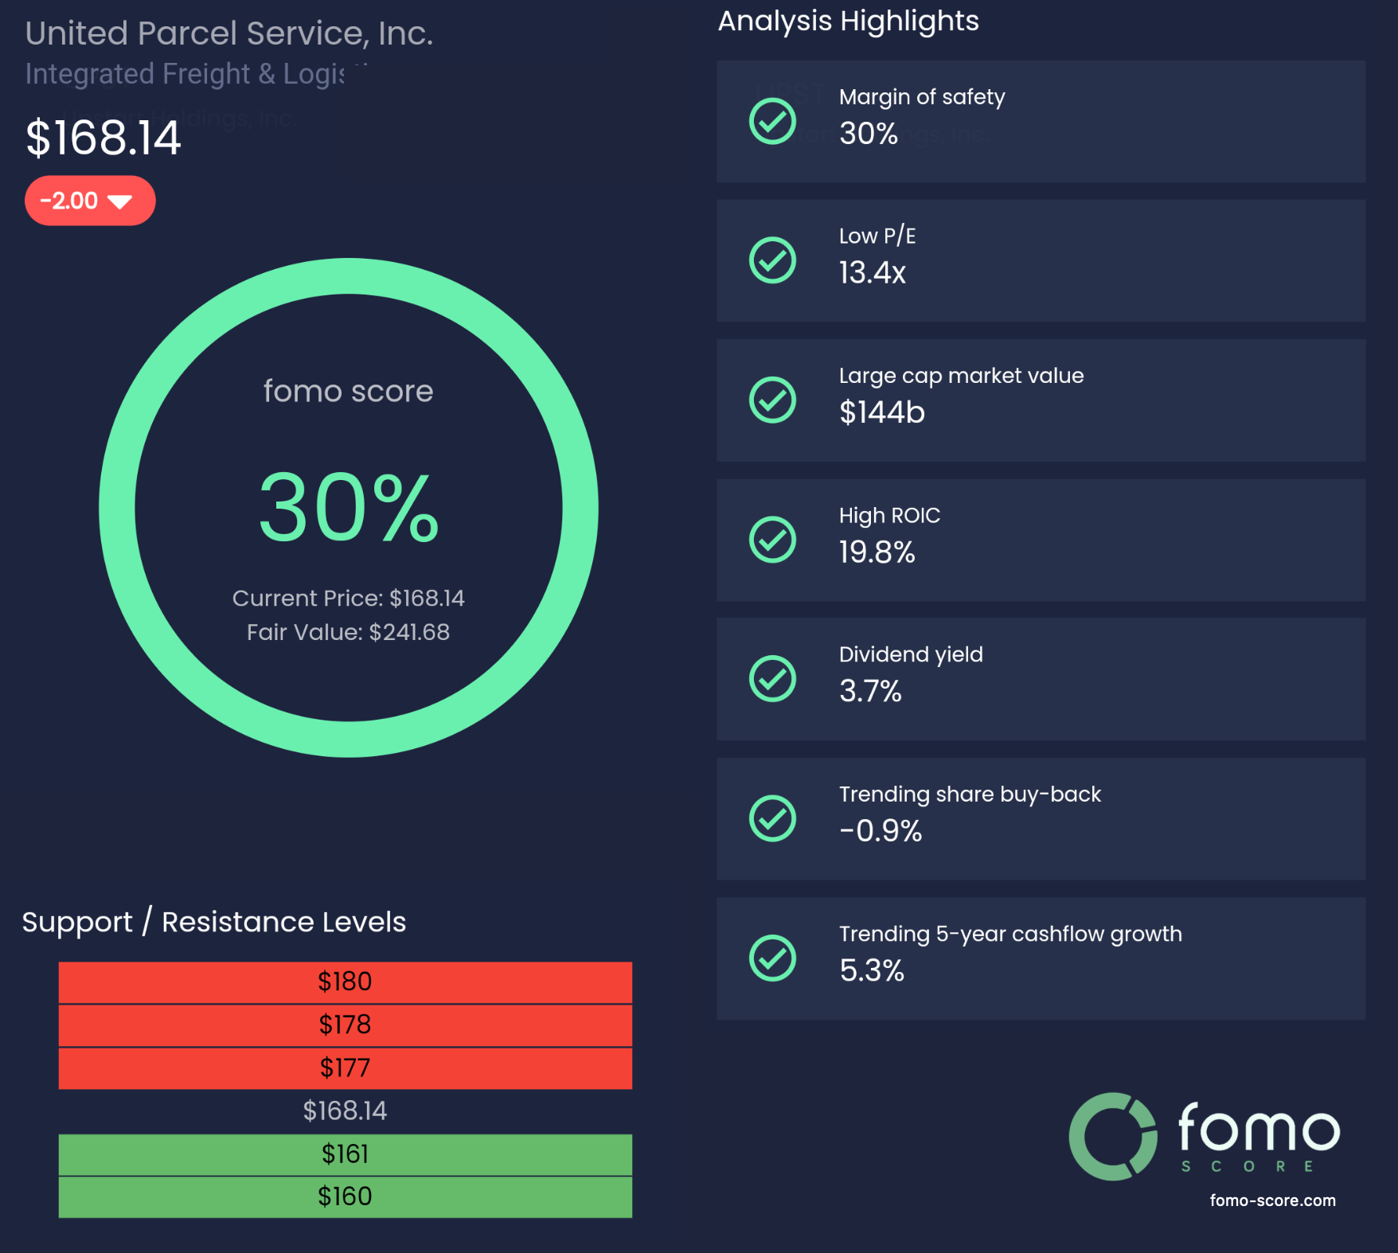Click the Trending share buy-back checkmark

(x=772, y=818)
